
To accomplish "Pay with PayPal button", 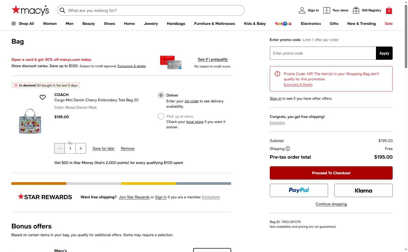I will [299, 190].
